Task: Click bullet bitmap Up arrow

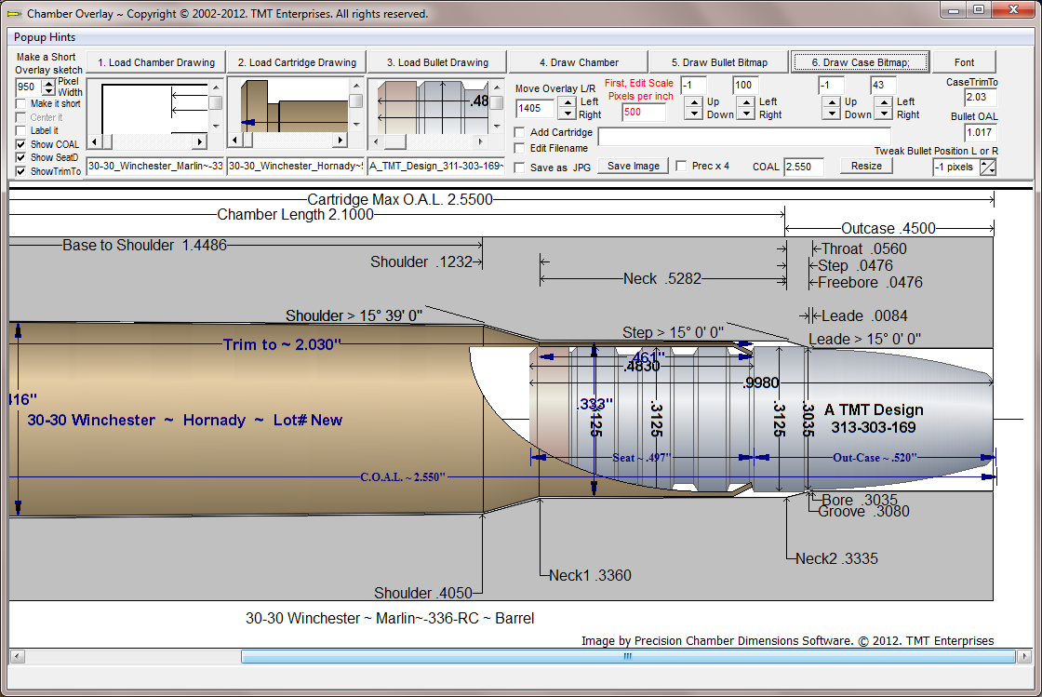Action: (694, 101)
